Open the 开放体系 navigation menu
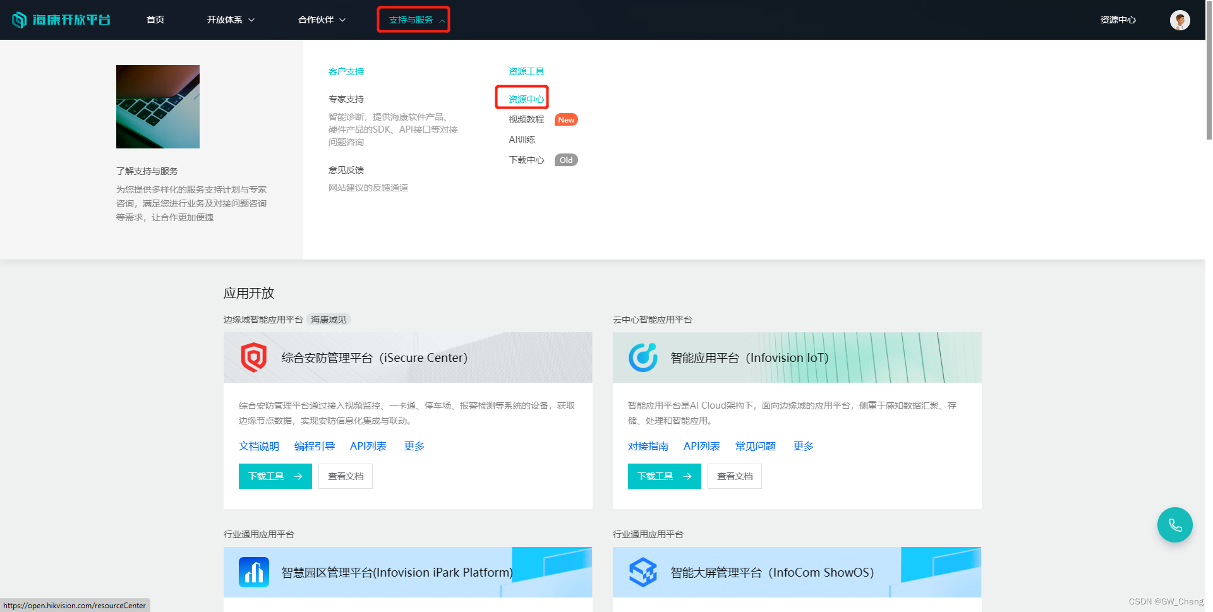The image size is (1213, 612). (x=224, y=20)
